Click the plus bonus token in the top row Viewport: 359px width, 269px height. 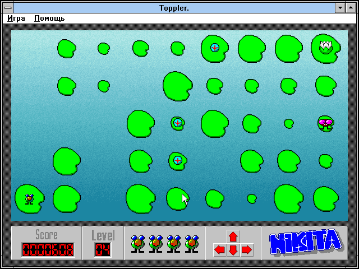coord(214,48)
